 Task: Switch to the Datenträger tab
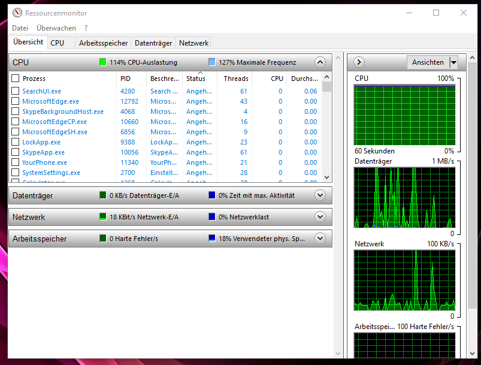pyautogui.click(x=153, y=43)
